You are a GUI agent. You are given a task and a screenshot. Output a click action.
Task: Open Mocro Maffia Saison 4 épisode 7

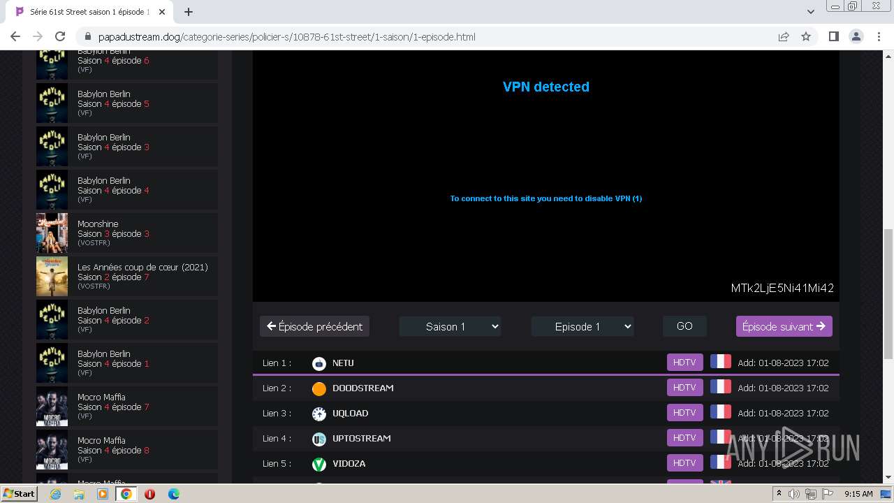point(127,406)
